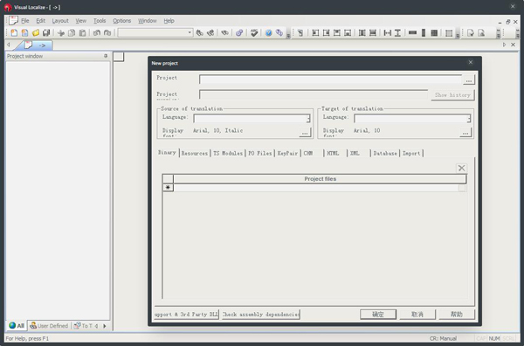
Task: Click the New project toolbar icon
Action: point(14,32)
